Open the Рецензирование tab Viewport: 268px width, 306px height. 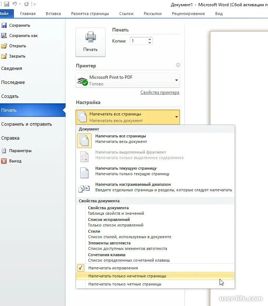(x=188, y=14)
